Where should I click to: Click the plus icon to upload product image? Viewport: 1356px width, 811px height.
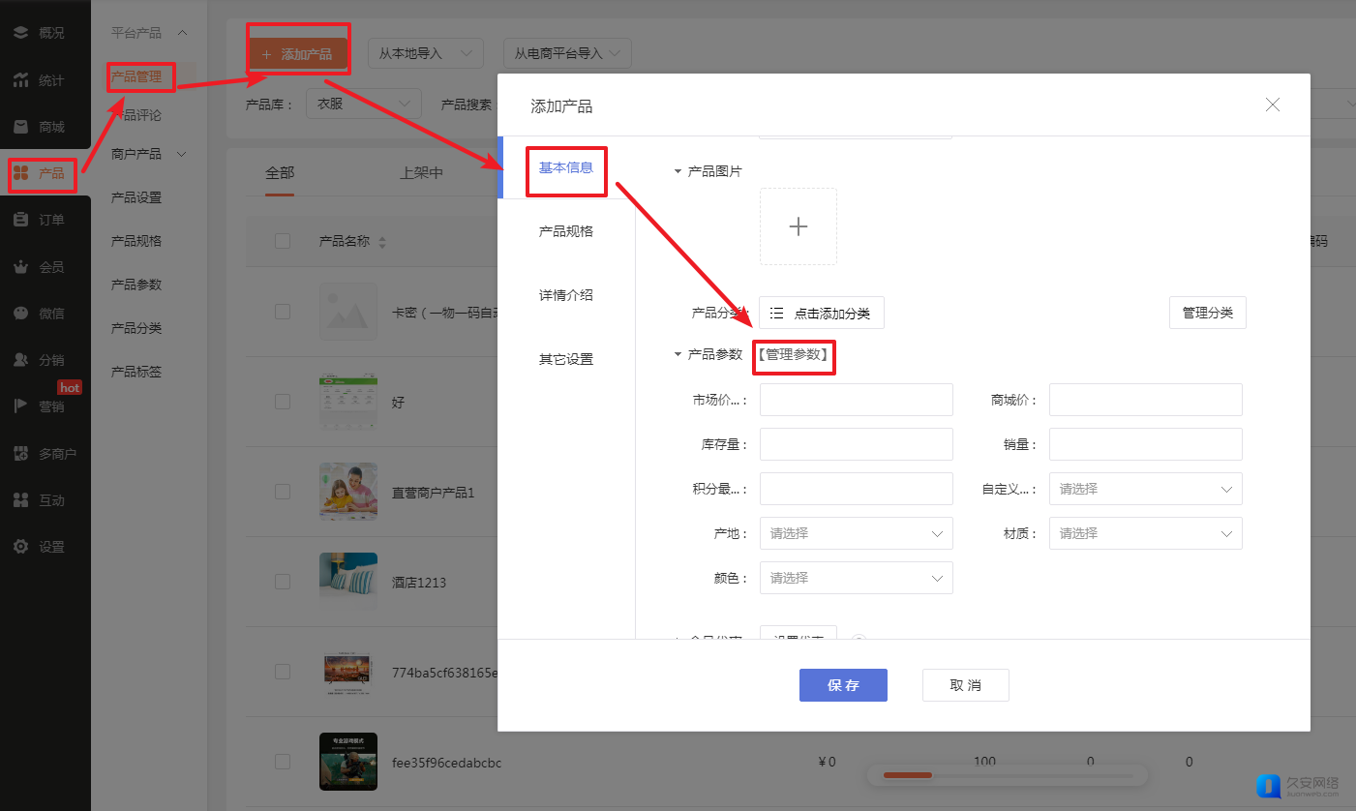pyautogui.click(x=798, y=226)
